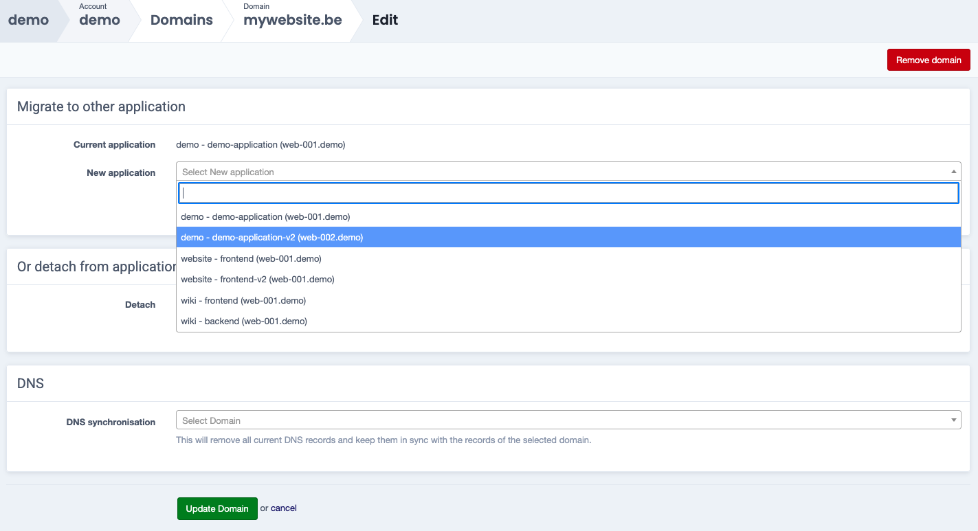The height and width of the screenshot is (531, 978).
Task: Collapse the New application dropdown arrow
Action: pyautogui.click(x=953, y=172)
